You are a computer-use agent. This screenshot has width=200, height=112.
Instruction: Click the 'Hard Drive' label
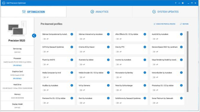click(x=17, y=85)
